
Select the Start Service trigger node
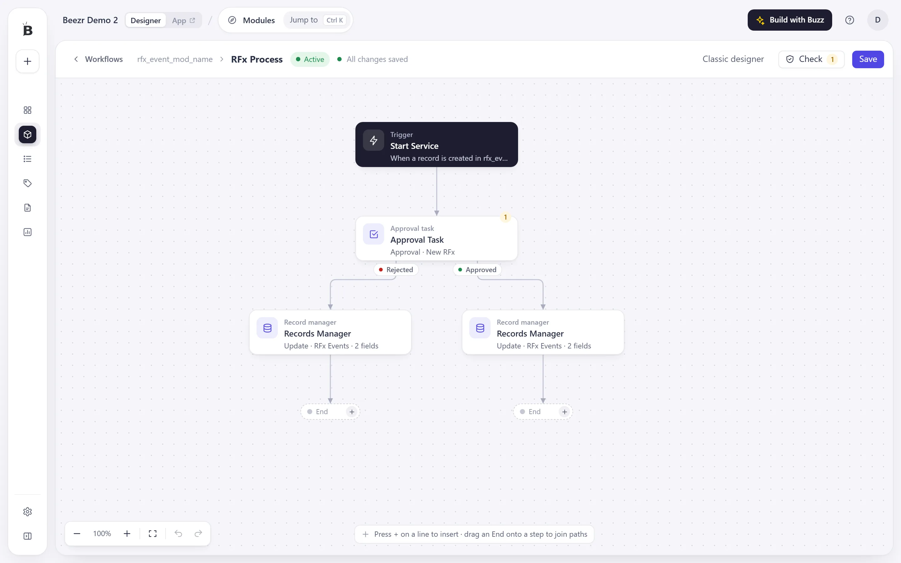(436, 145)
